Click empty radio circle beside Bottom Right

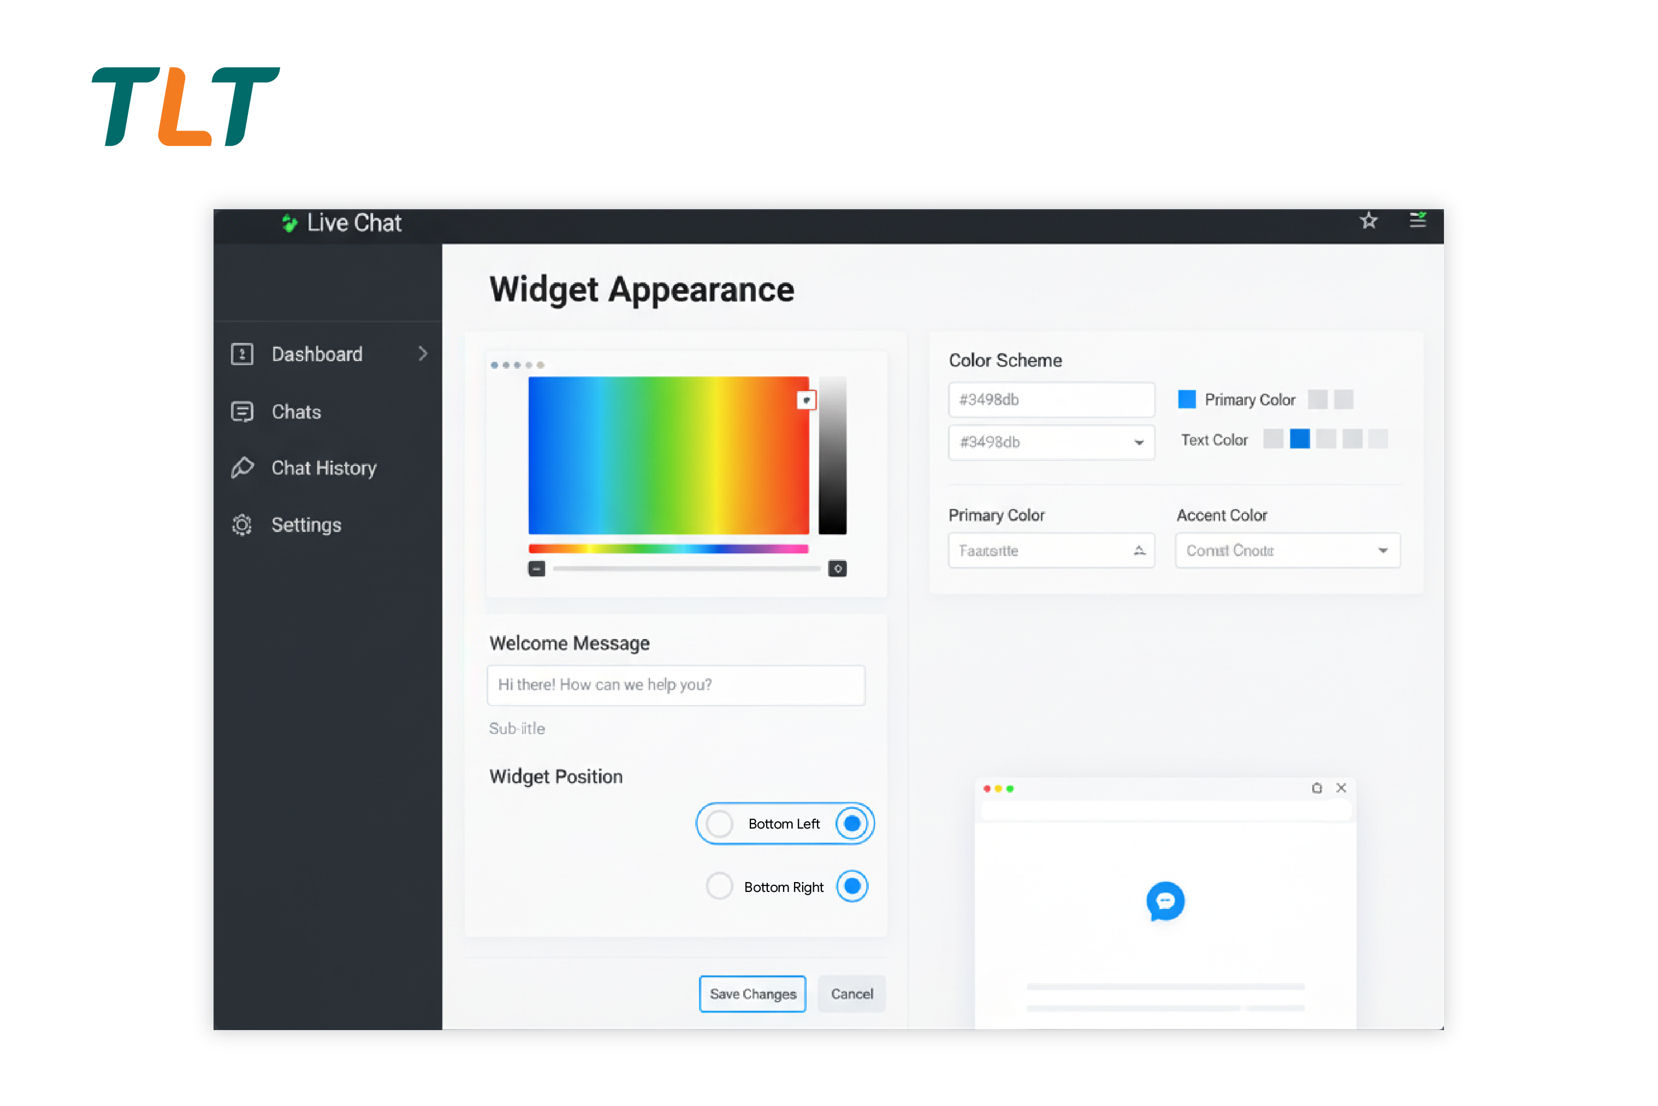(719, 886)
